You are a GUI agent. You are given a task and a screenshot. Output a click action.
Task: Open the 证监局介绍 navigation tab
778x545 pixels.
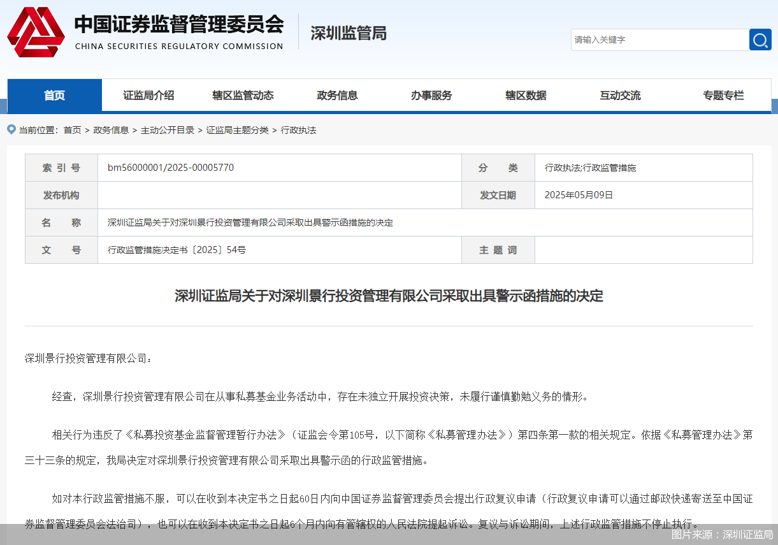[148, 95]
